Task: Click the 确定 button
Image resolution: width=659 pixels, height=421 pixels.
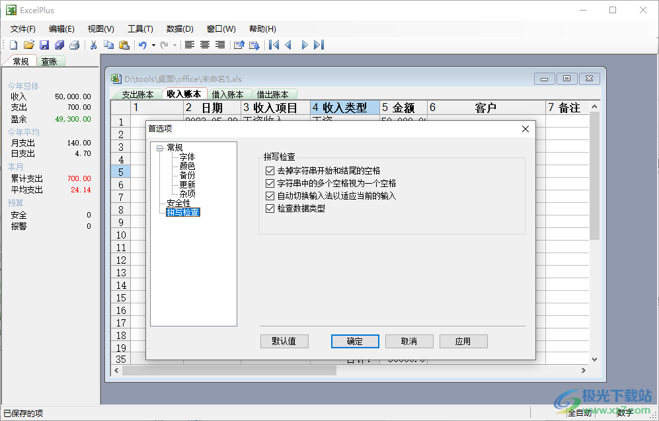Action: click(355, 341)
